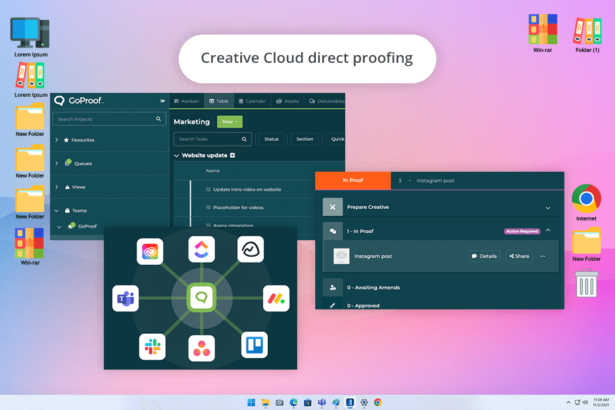Click the Details button for Instagram post
The height and width of the screenshot is (410, 615).
[484, 256]
